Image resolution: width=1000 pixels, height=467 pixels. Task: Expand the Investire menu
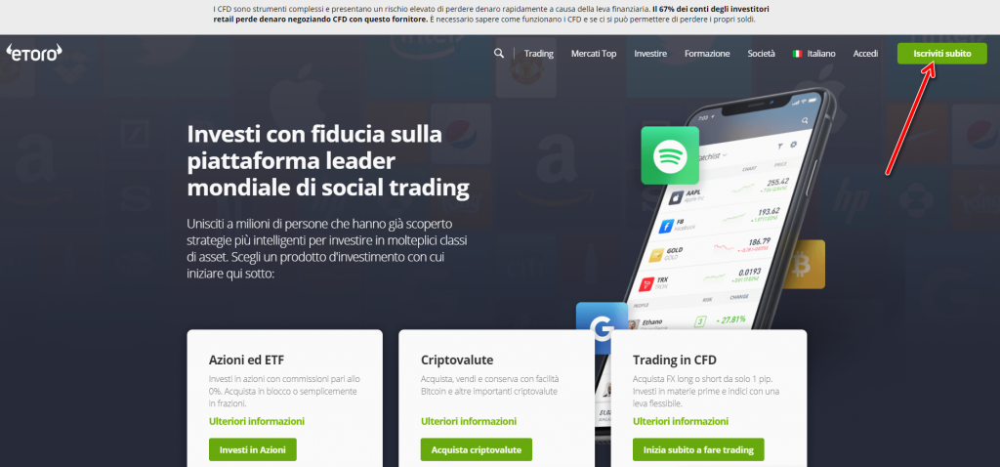click(650, 54)
